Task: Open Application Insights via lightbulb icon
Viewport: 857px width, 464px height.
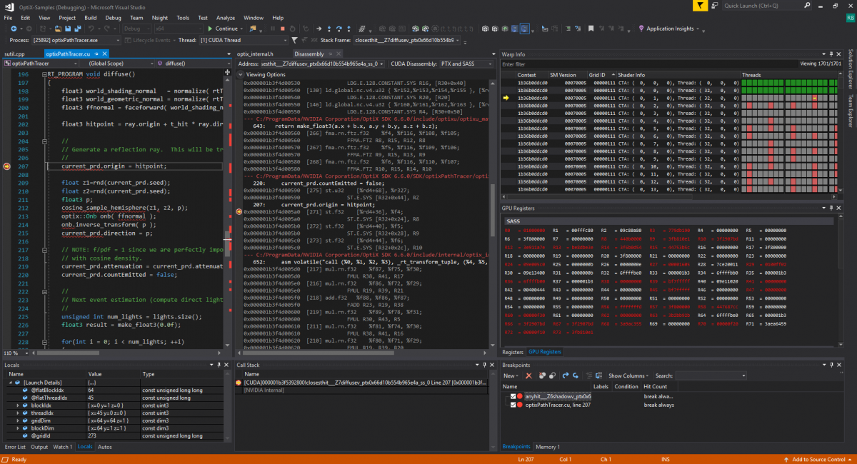Action: tap(641, 29)
